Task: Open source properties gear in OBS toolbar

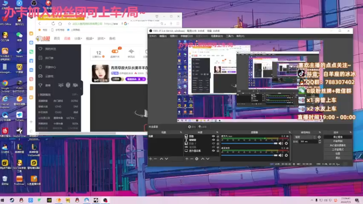Action: (191, 127)
